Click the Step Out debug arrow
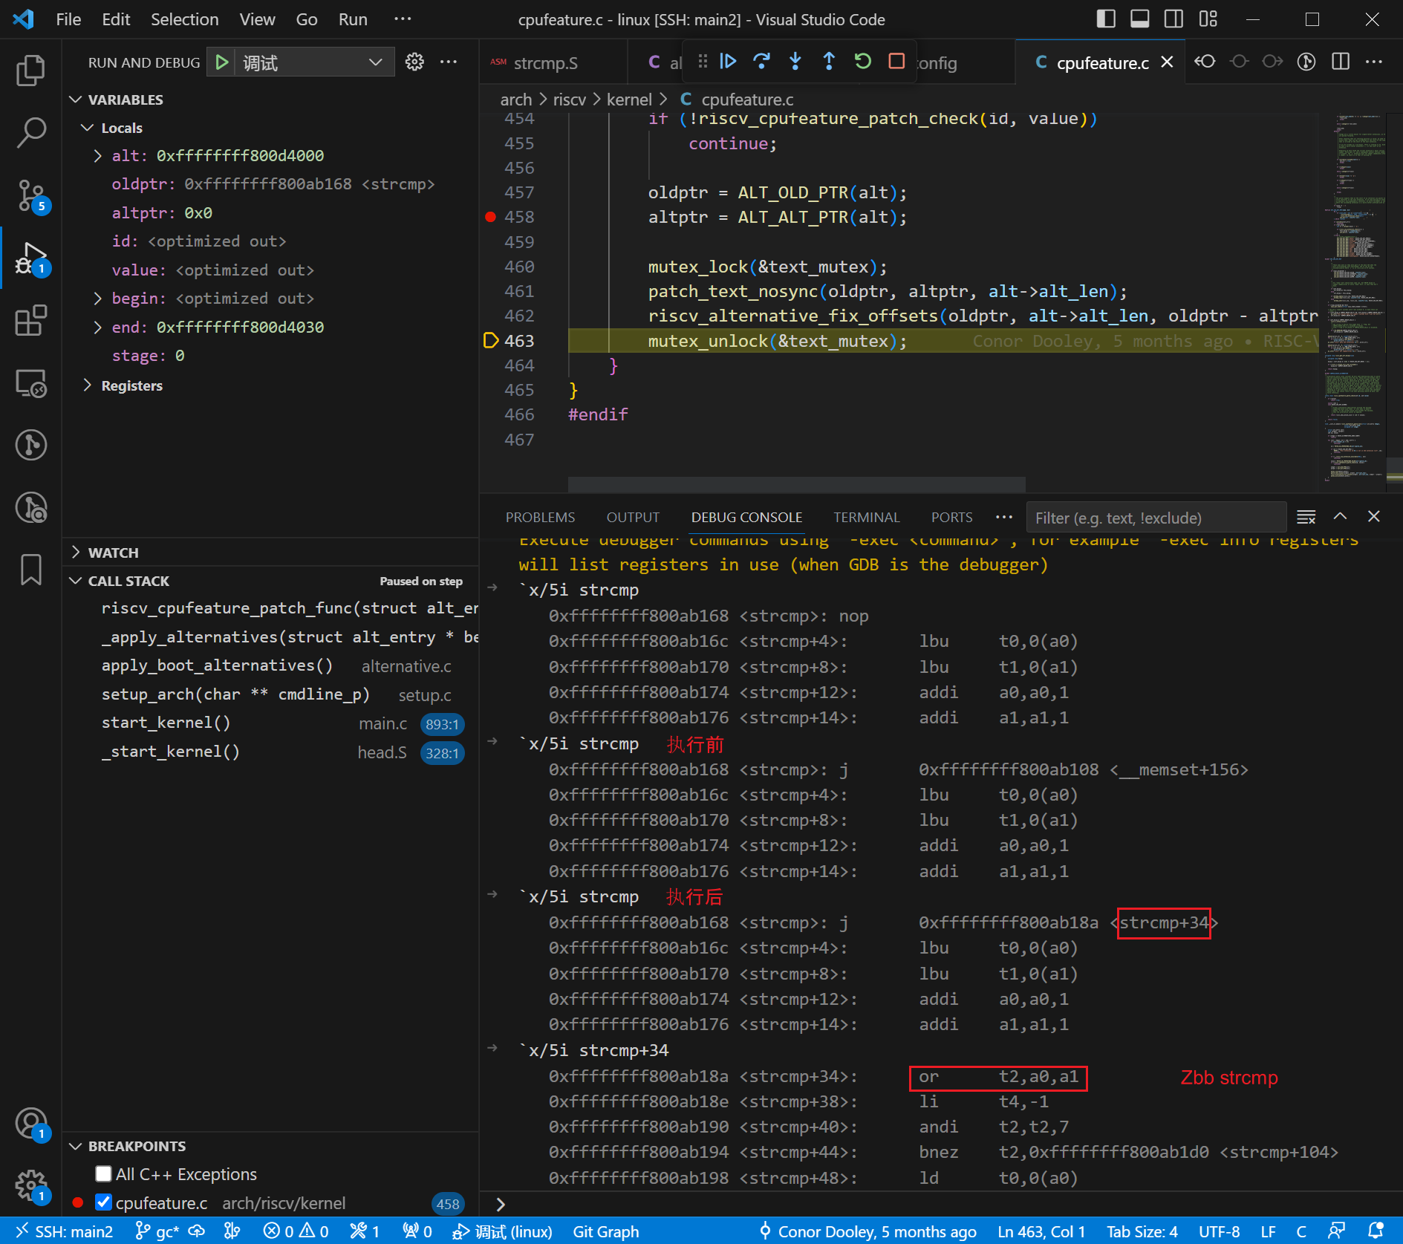 click(x=829, y=62)
